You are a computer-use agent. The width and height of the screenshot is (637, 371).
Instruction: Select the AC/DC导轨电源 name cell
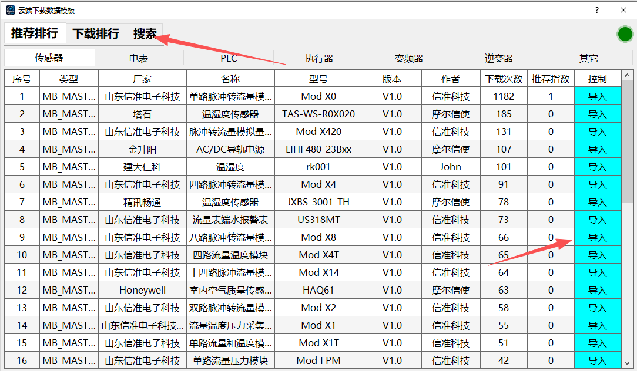pos(230,149)
